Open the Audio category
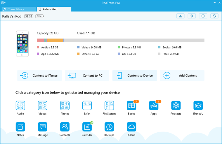This screenshot has height=144, width=222. 20,105
